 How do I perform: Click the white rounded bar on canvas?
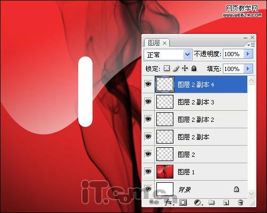point(85,92)
